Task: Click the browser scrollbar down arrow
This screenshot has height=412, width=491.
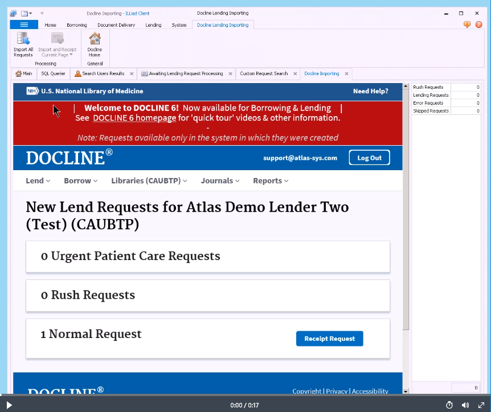Action: coord(406,392)
